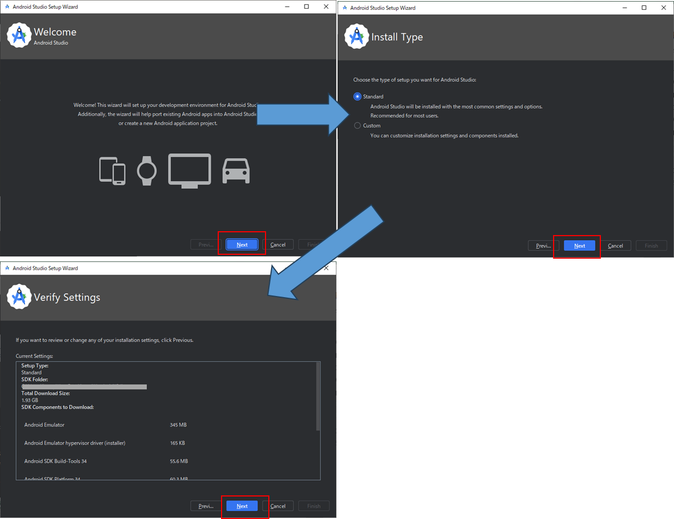674x519 pixels.
Task: Click Next in the Verify Settings window
Action: [242, 506]
